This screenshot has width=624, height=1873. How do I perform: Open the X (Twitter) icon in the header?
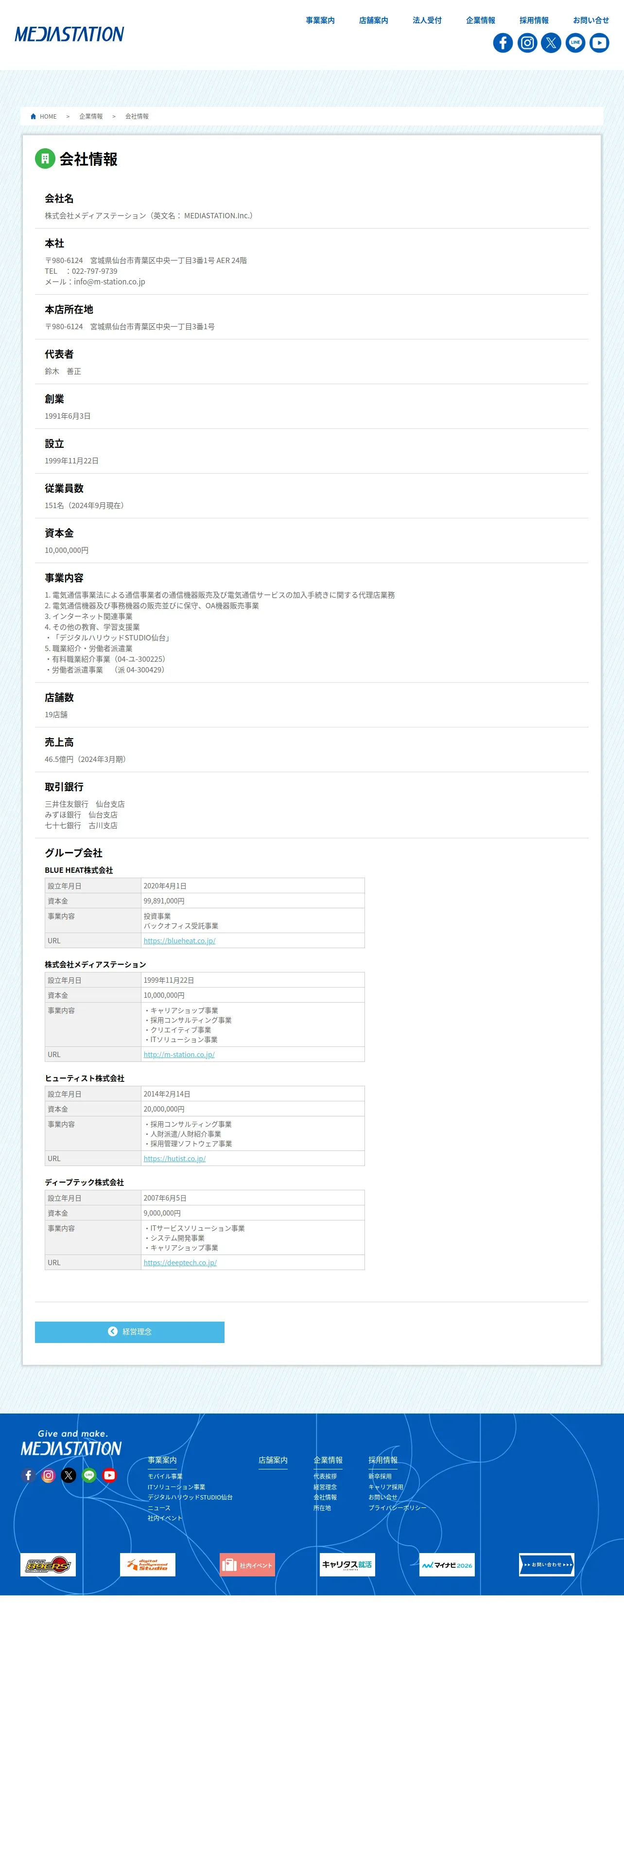point(552,43)
